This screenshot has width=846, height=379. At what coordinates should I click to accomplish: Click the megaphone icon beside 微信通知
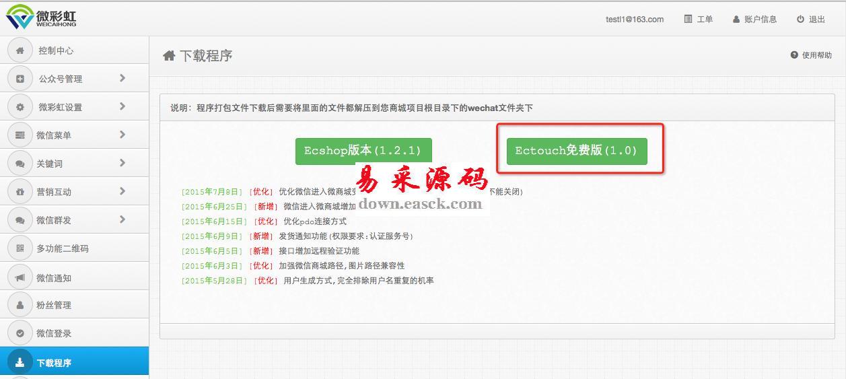(20, 277)
